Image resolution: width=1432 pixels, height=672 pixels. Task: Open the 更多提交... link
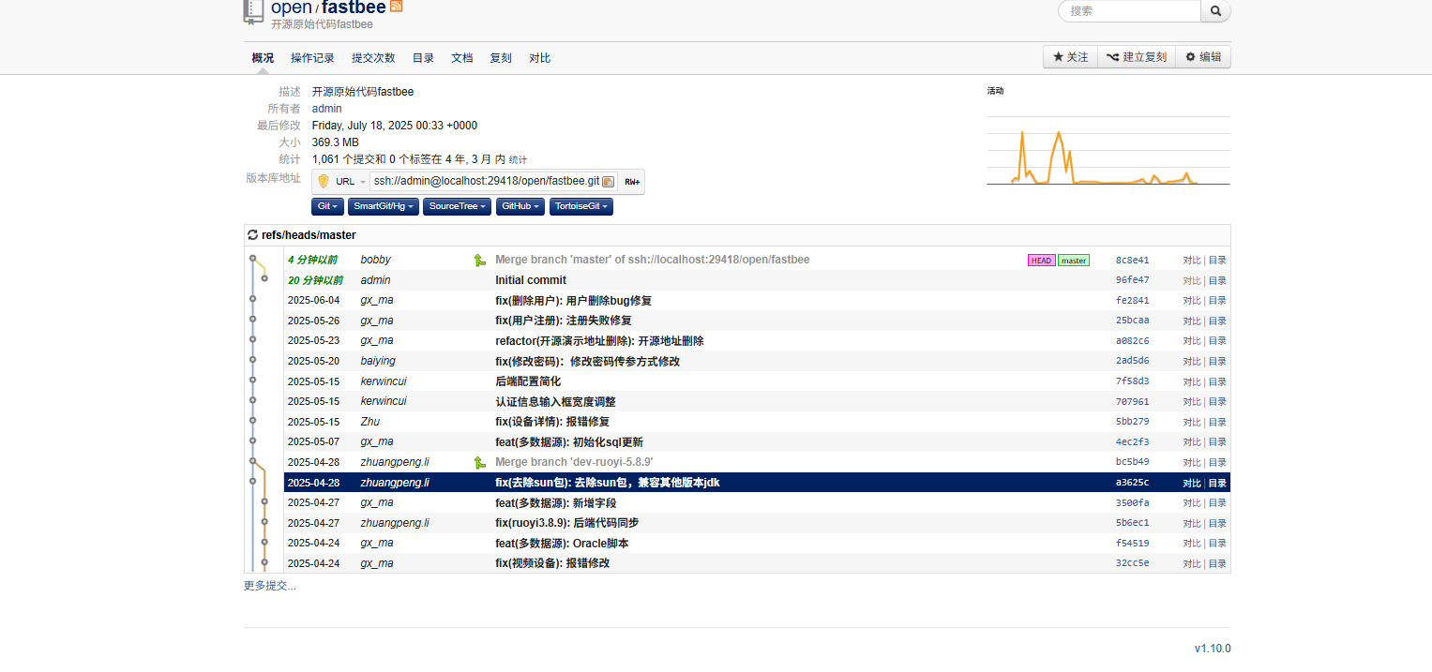click(268, 585)
